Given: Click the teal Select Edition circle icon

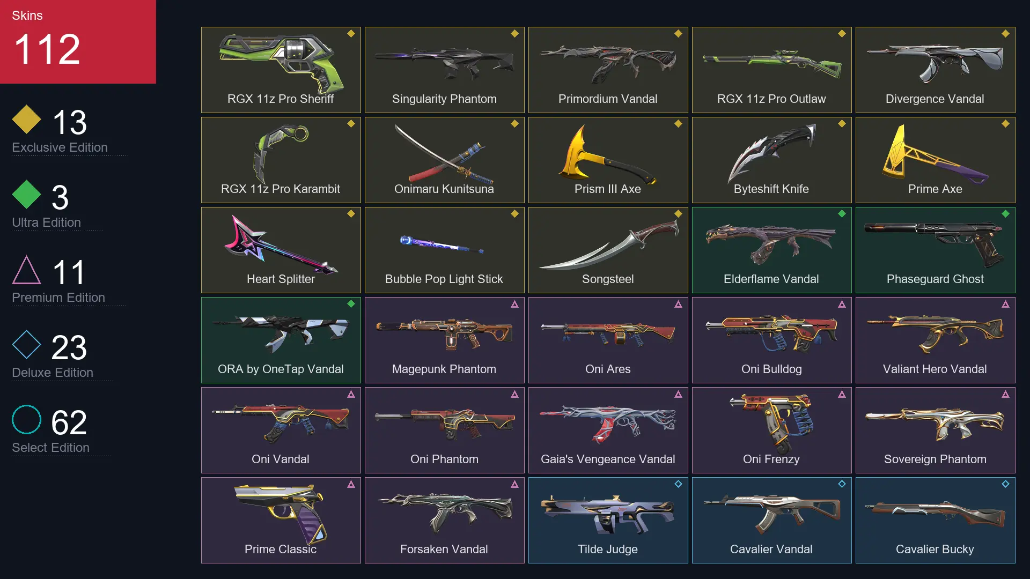Looking at the screenshot, I should 26,419.
